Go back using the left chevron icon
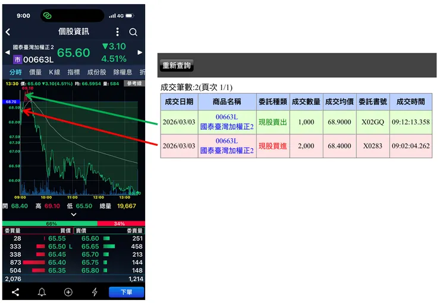 8,32
